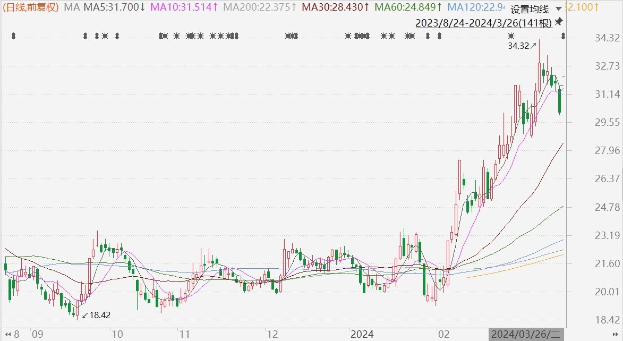The height and width of the screenshot is (341, 623).
Task: Click the MA5:31.700 legend value
Action: (114, 7)
